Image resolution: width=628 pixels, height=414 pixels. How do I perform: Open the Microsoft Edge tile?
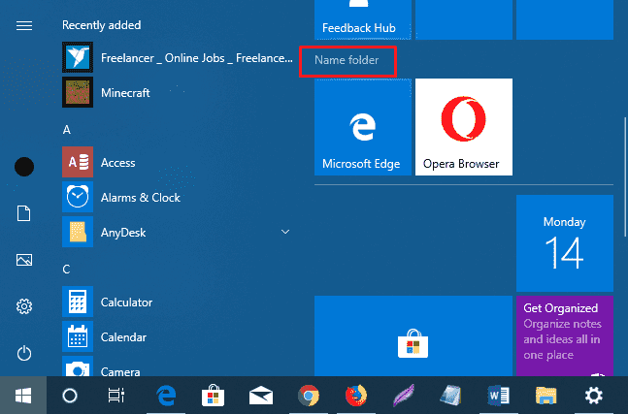pyautogui.click(x=363, y=127)
